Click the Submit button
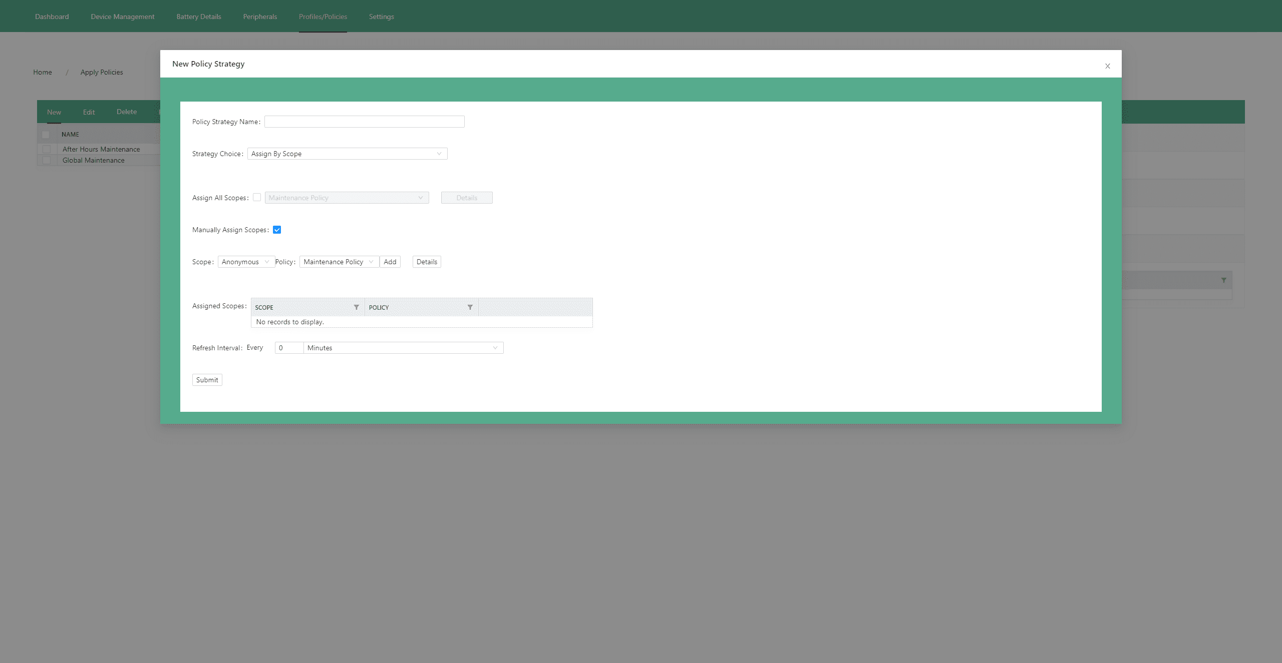This screenshot has height=663, width=1282. [x=207, y=380]
